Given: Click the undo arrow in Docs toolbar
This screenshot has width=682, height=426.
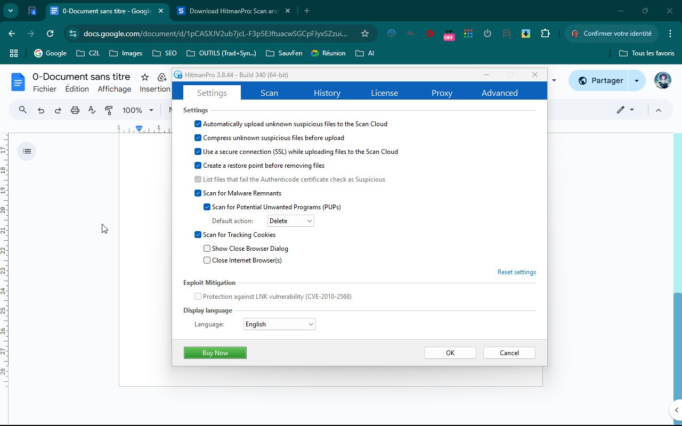Looking at the screenshot, I should tap(41, 110).
